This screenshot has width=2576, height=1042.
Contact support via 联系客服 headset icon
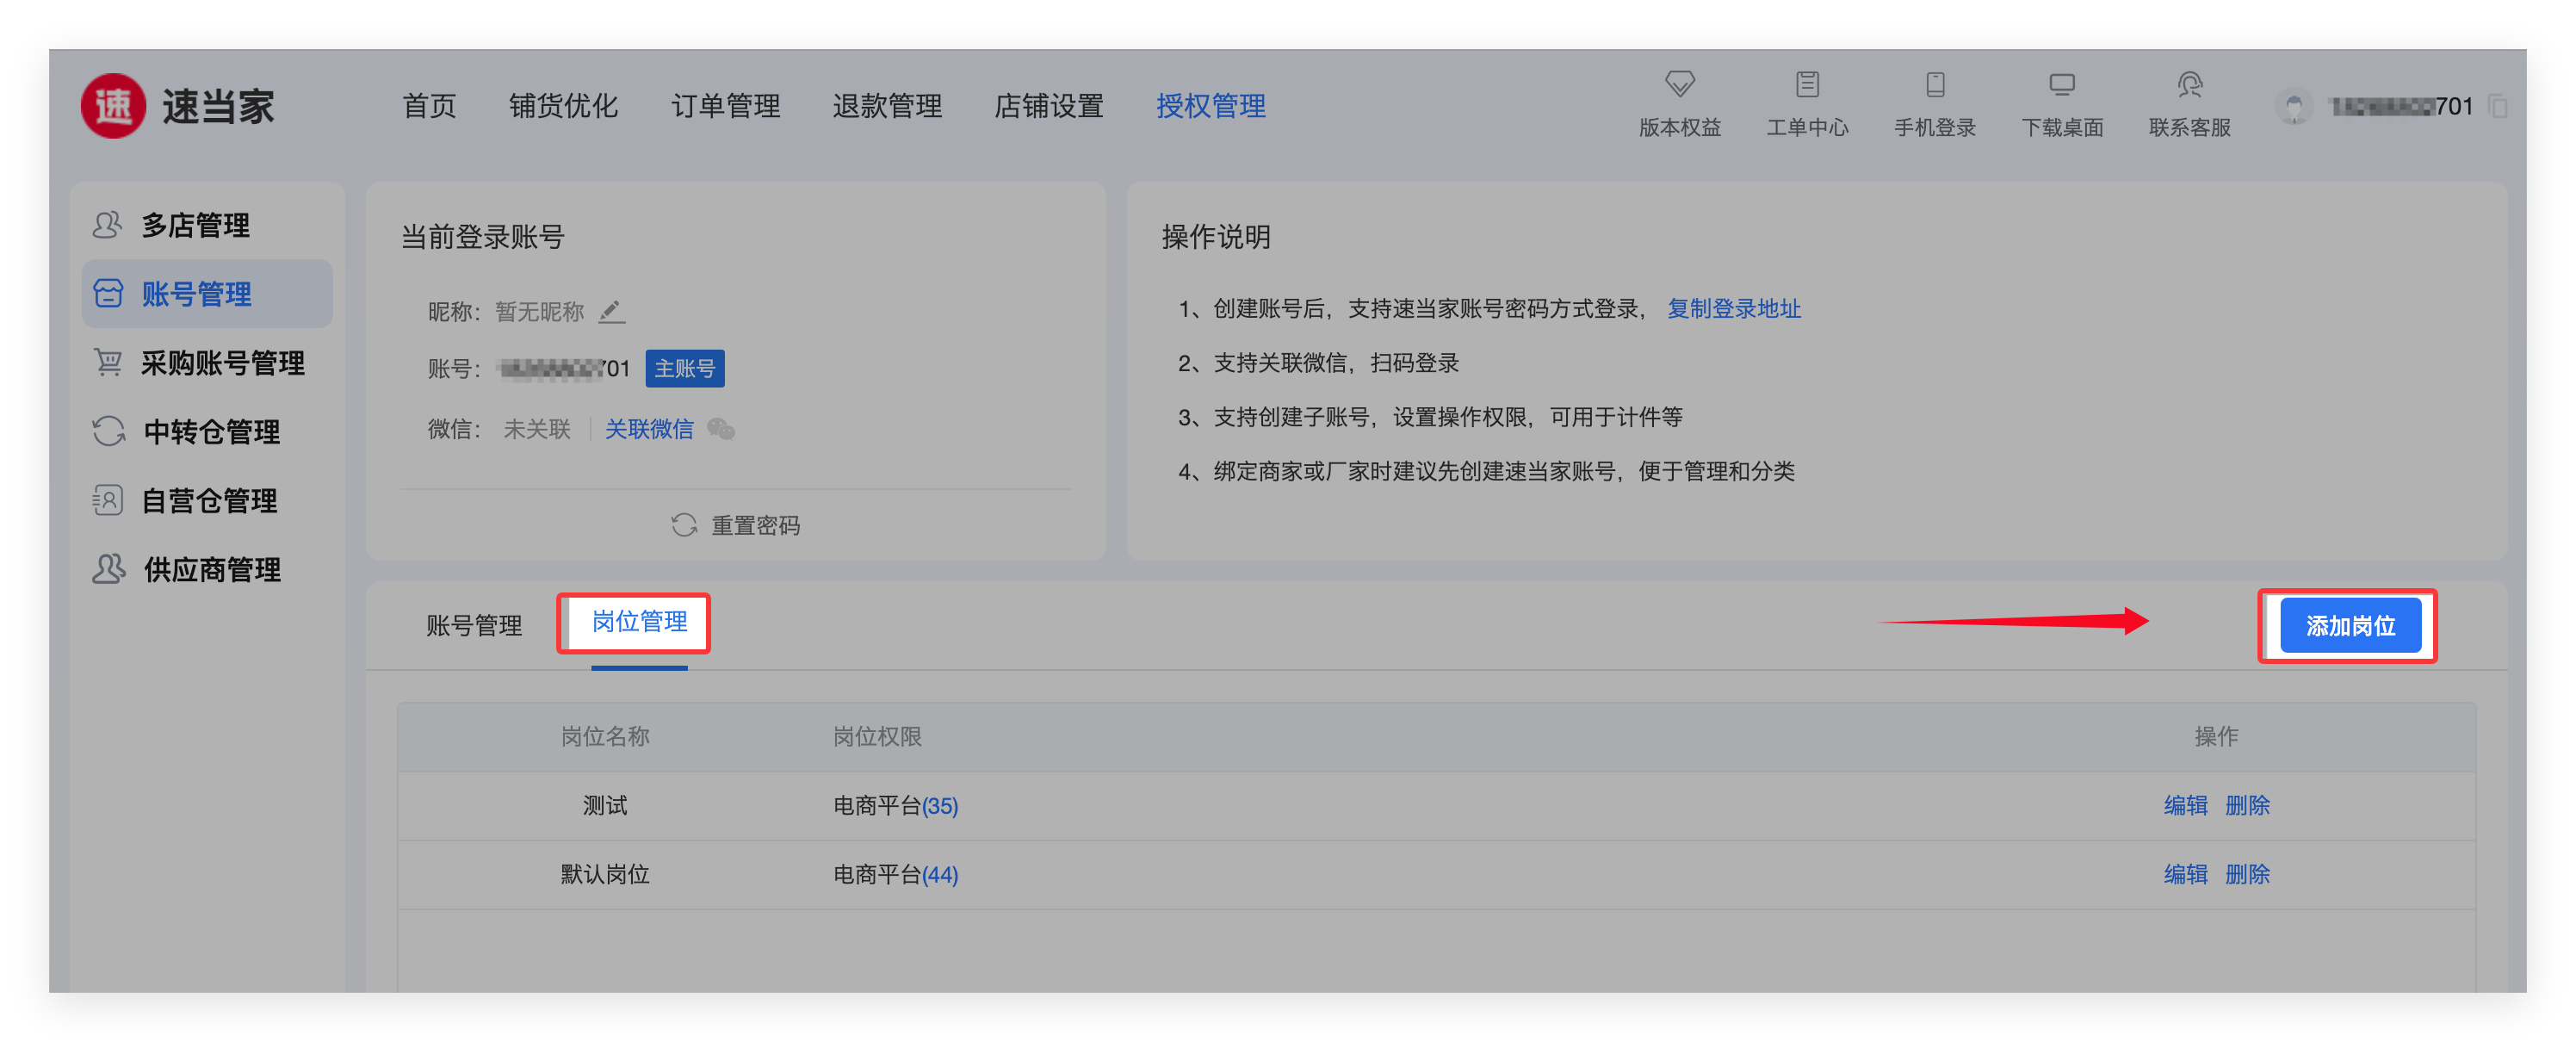coord(2190,84)
